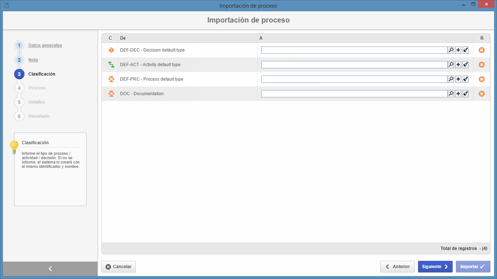Screen dimensions: 497x279
Task: Click the orange asterisk in DEF-ACT row
Action: [482, 65]
